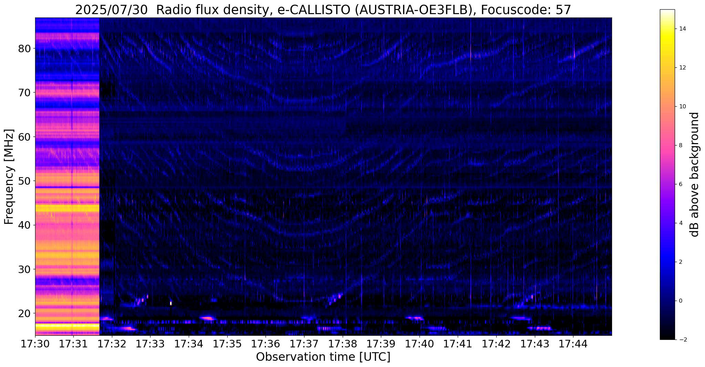The height and width of the screenshot is (367, 705).
Task: Click the 17:39 time tick label
Action: click(x=381, y=344)
